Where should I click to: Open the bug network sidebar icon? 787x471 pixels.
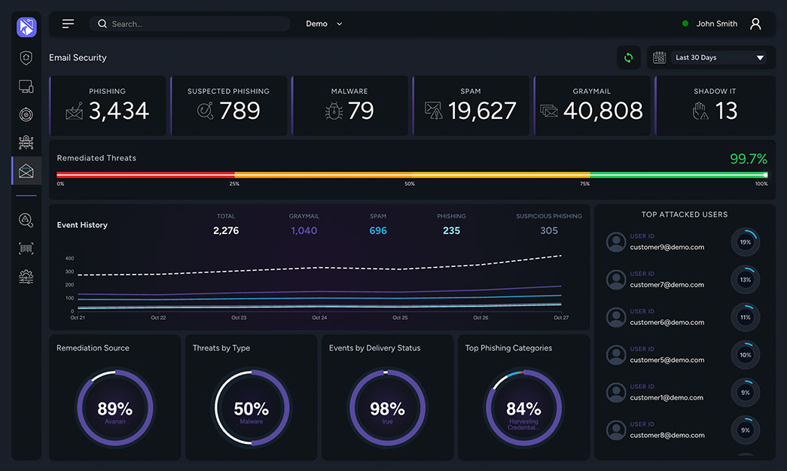[x=26, y=143]
